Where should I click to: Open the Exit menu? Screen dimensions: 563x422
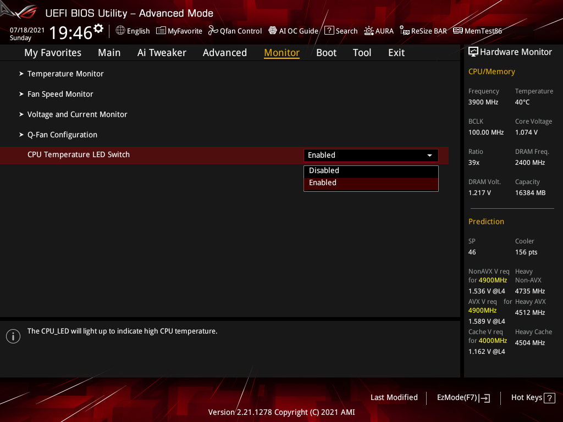point(396,52)
